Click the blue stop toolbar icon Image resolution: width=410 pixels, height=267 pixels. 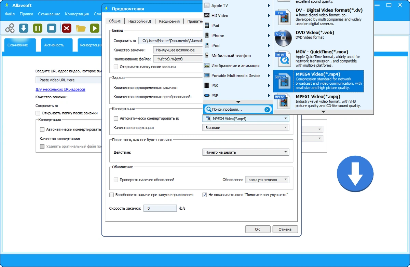click(52, 28)
